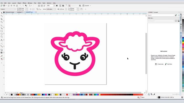184x103 pixels.
Task: Select the Pick tool in the toolbox
Action: click(x=1, y=13)
